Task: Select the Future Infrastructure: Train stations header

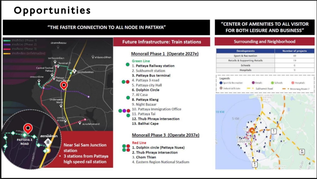Action: (x=161, y=42)
